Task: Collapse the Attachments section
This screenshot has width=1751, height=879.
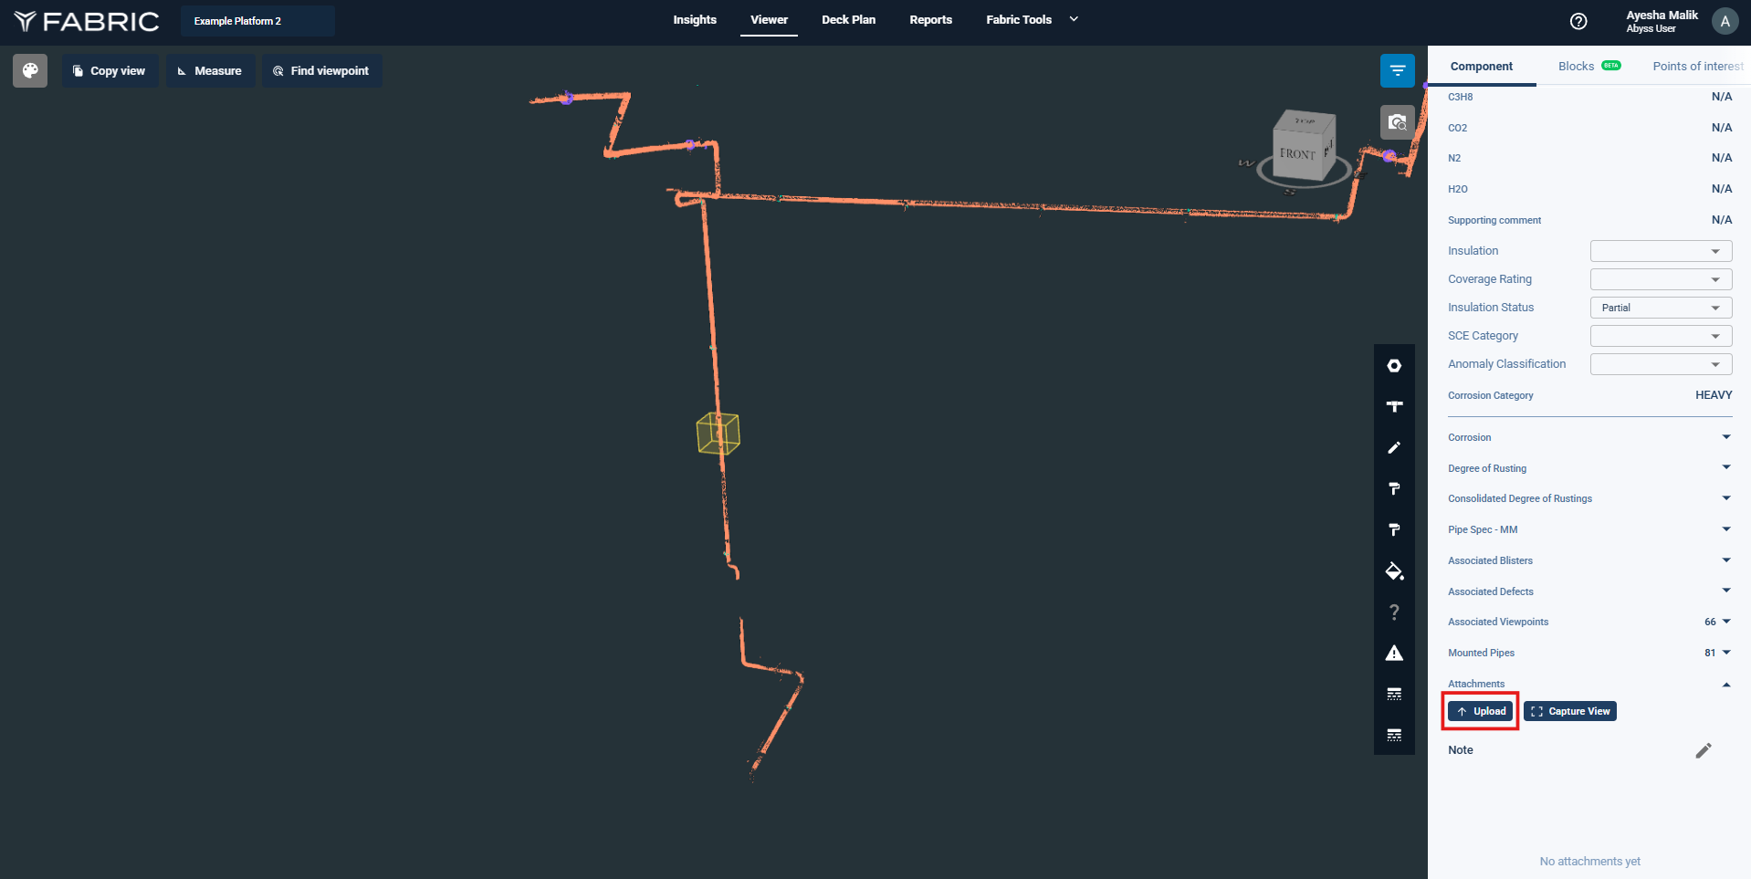Action: (x=1725, y=685)
